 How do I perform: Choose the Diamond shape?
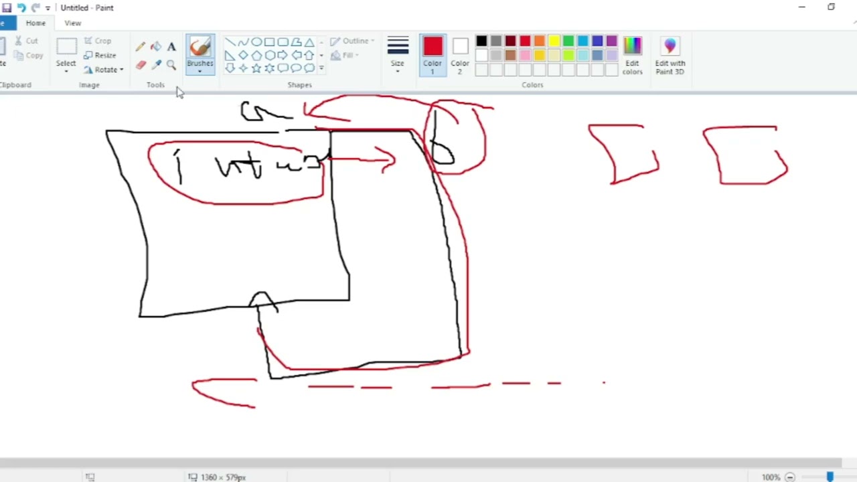tap(243, 55)
